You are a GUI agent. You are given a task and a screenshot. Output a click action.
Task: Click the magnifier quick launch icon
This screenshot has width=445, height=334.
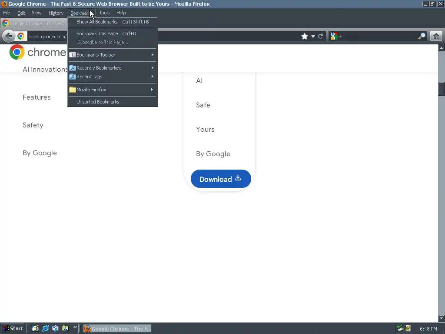coord(65,329)
